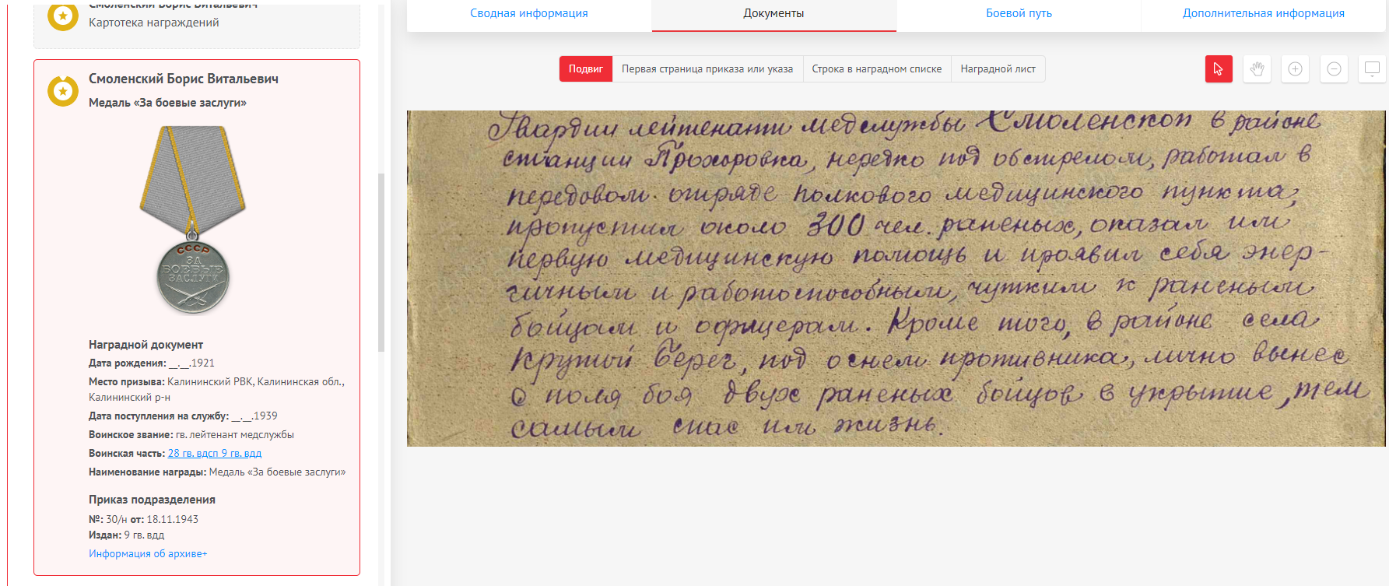Click the medal star icon beside Смоленский
The image size is (1389, 586).
[63, 91]
